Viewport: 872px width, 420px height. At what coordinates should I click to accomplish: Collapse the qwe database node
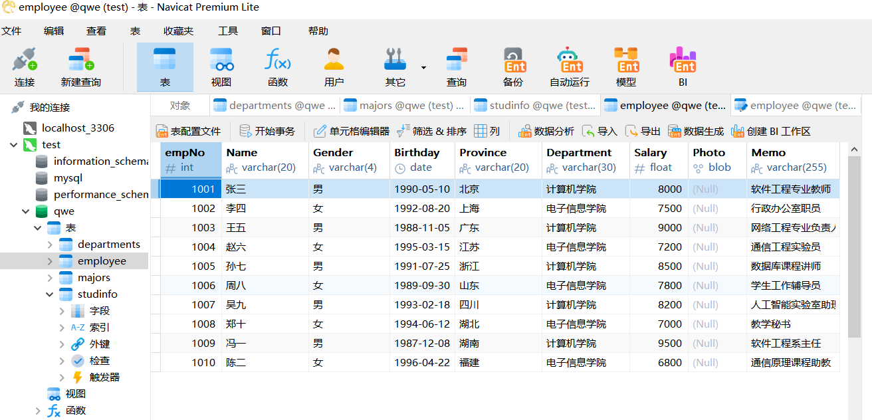tap(26, 211)
